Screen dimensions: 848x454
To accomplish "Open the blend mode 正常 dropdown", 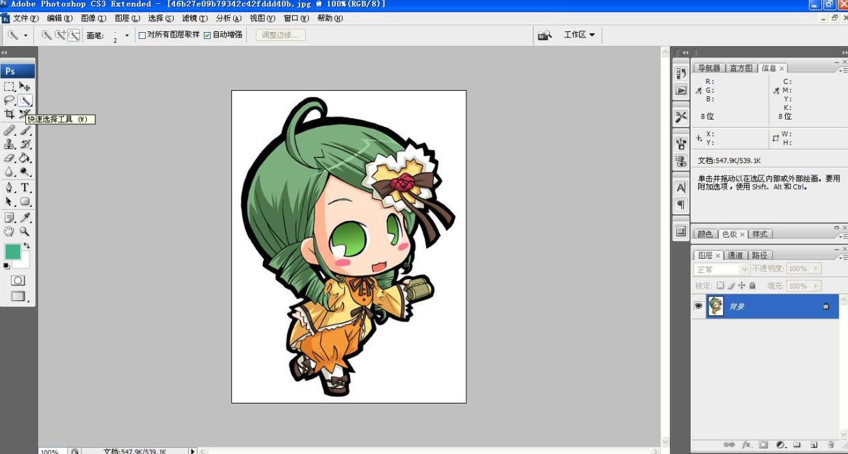I will point(721,270).
